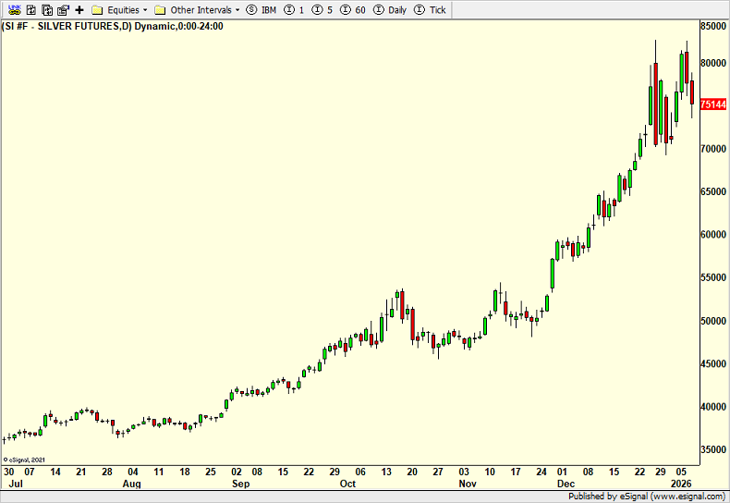Open the Other Intervals dropdown arrow
The width and height of the screenshot is (730, 503).
point(237,9)
